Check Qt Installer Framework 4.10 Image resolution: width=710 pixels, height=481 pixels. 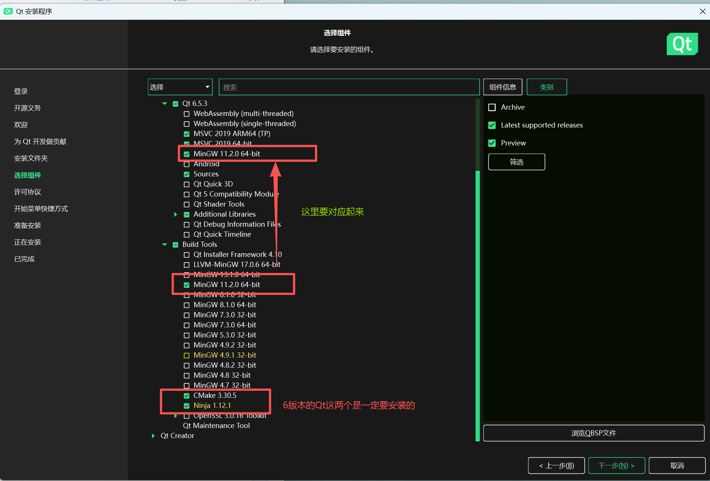[x=187, y=255]
